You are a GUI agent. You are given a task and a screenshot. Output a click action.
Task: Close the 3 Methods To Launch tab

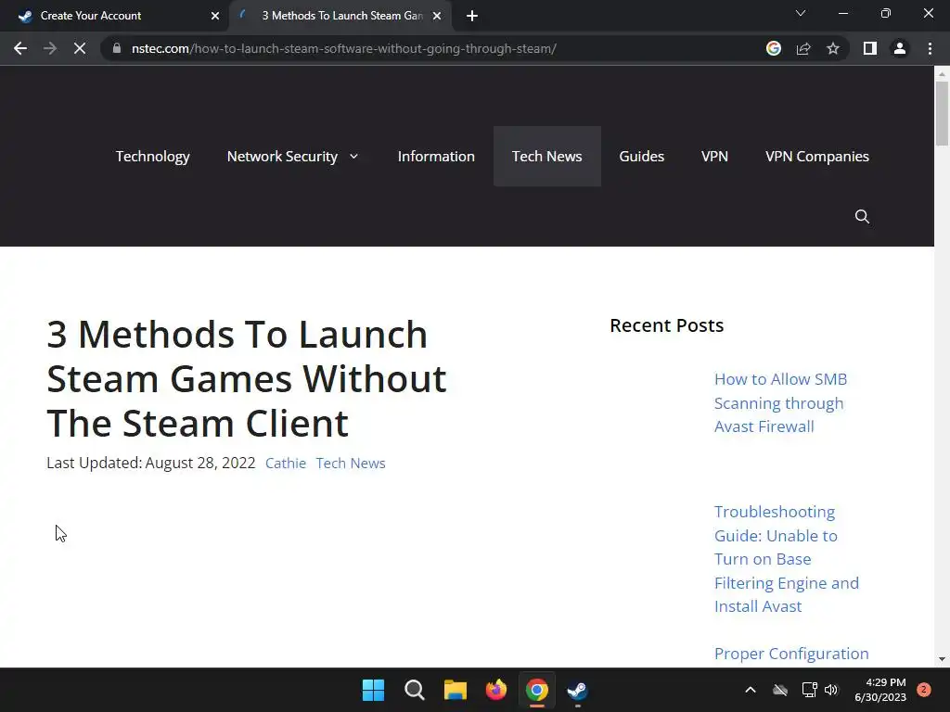[437, 16]
